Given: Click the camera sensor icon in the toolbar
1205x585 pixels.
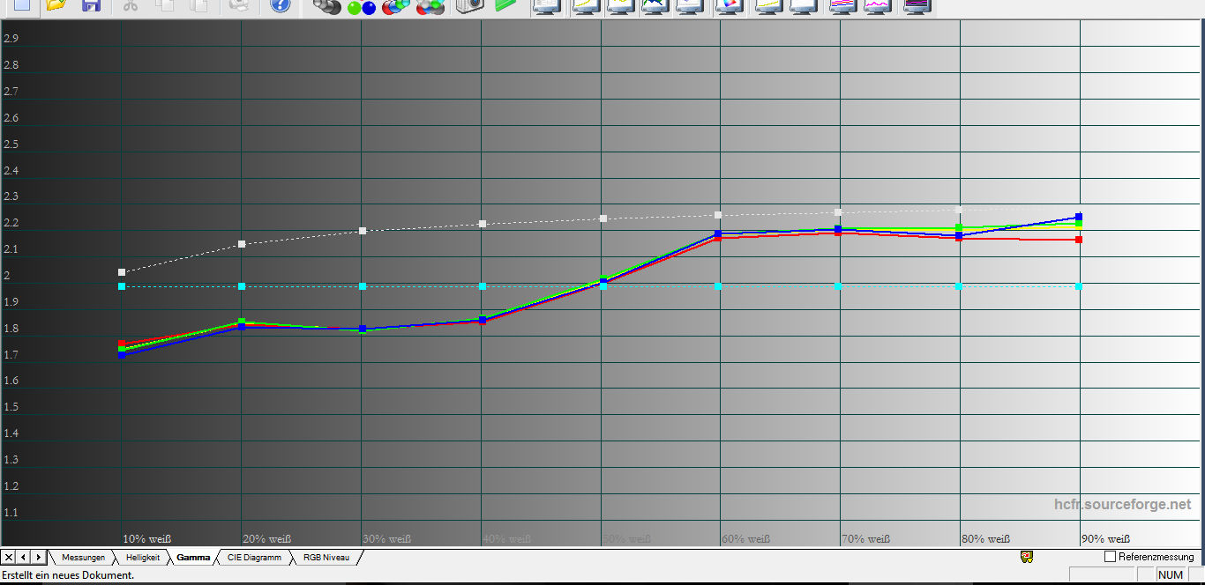Looking at the screenshot, I should point(469,5).
